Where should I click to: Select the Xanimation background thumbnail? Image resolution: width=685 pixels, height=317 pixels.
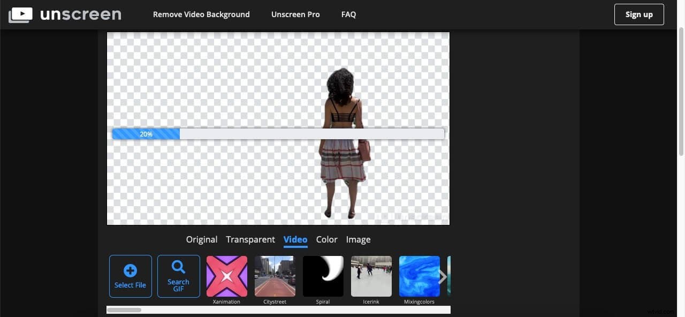coord(226,276)
